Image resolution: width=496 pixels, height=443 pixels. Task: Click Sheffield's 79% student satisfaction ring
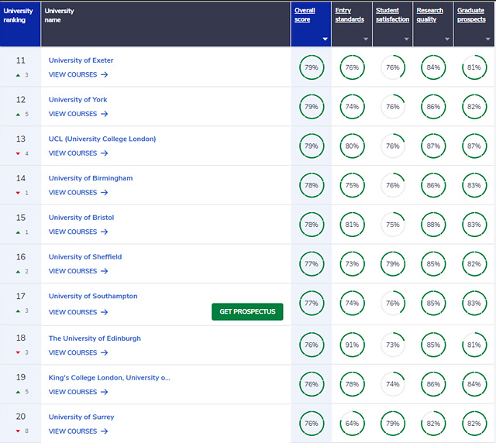pyautogui.click(x=393, y=264)
